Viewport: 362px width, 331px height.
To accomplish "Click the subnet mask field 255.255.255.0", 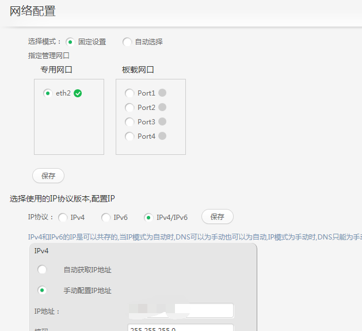I will tap(181, 328).
